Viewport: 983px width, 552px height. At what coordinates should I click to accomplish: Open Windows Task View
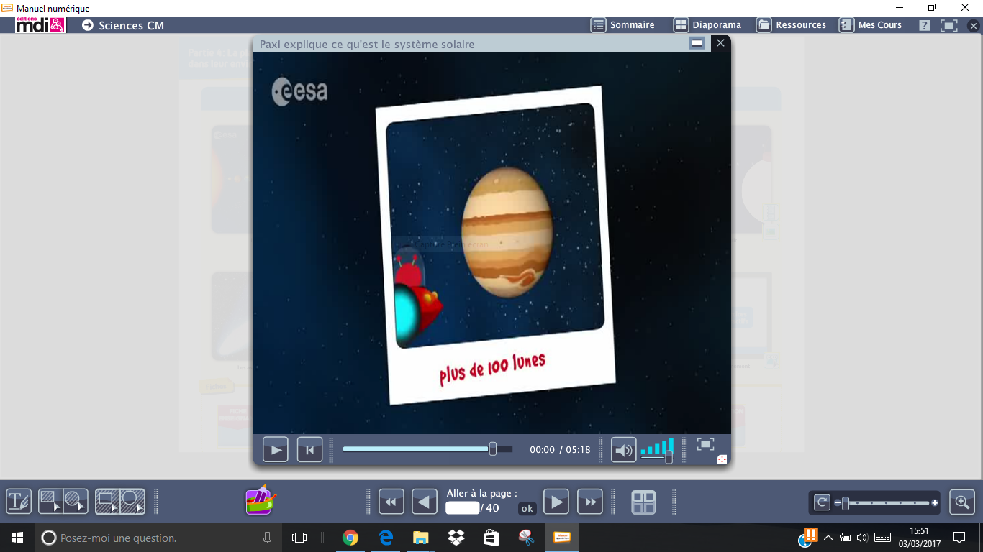(299, 538)
